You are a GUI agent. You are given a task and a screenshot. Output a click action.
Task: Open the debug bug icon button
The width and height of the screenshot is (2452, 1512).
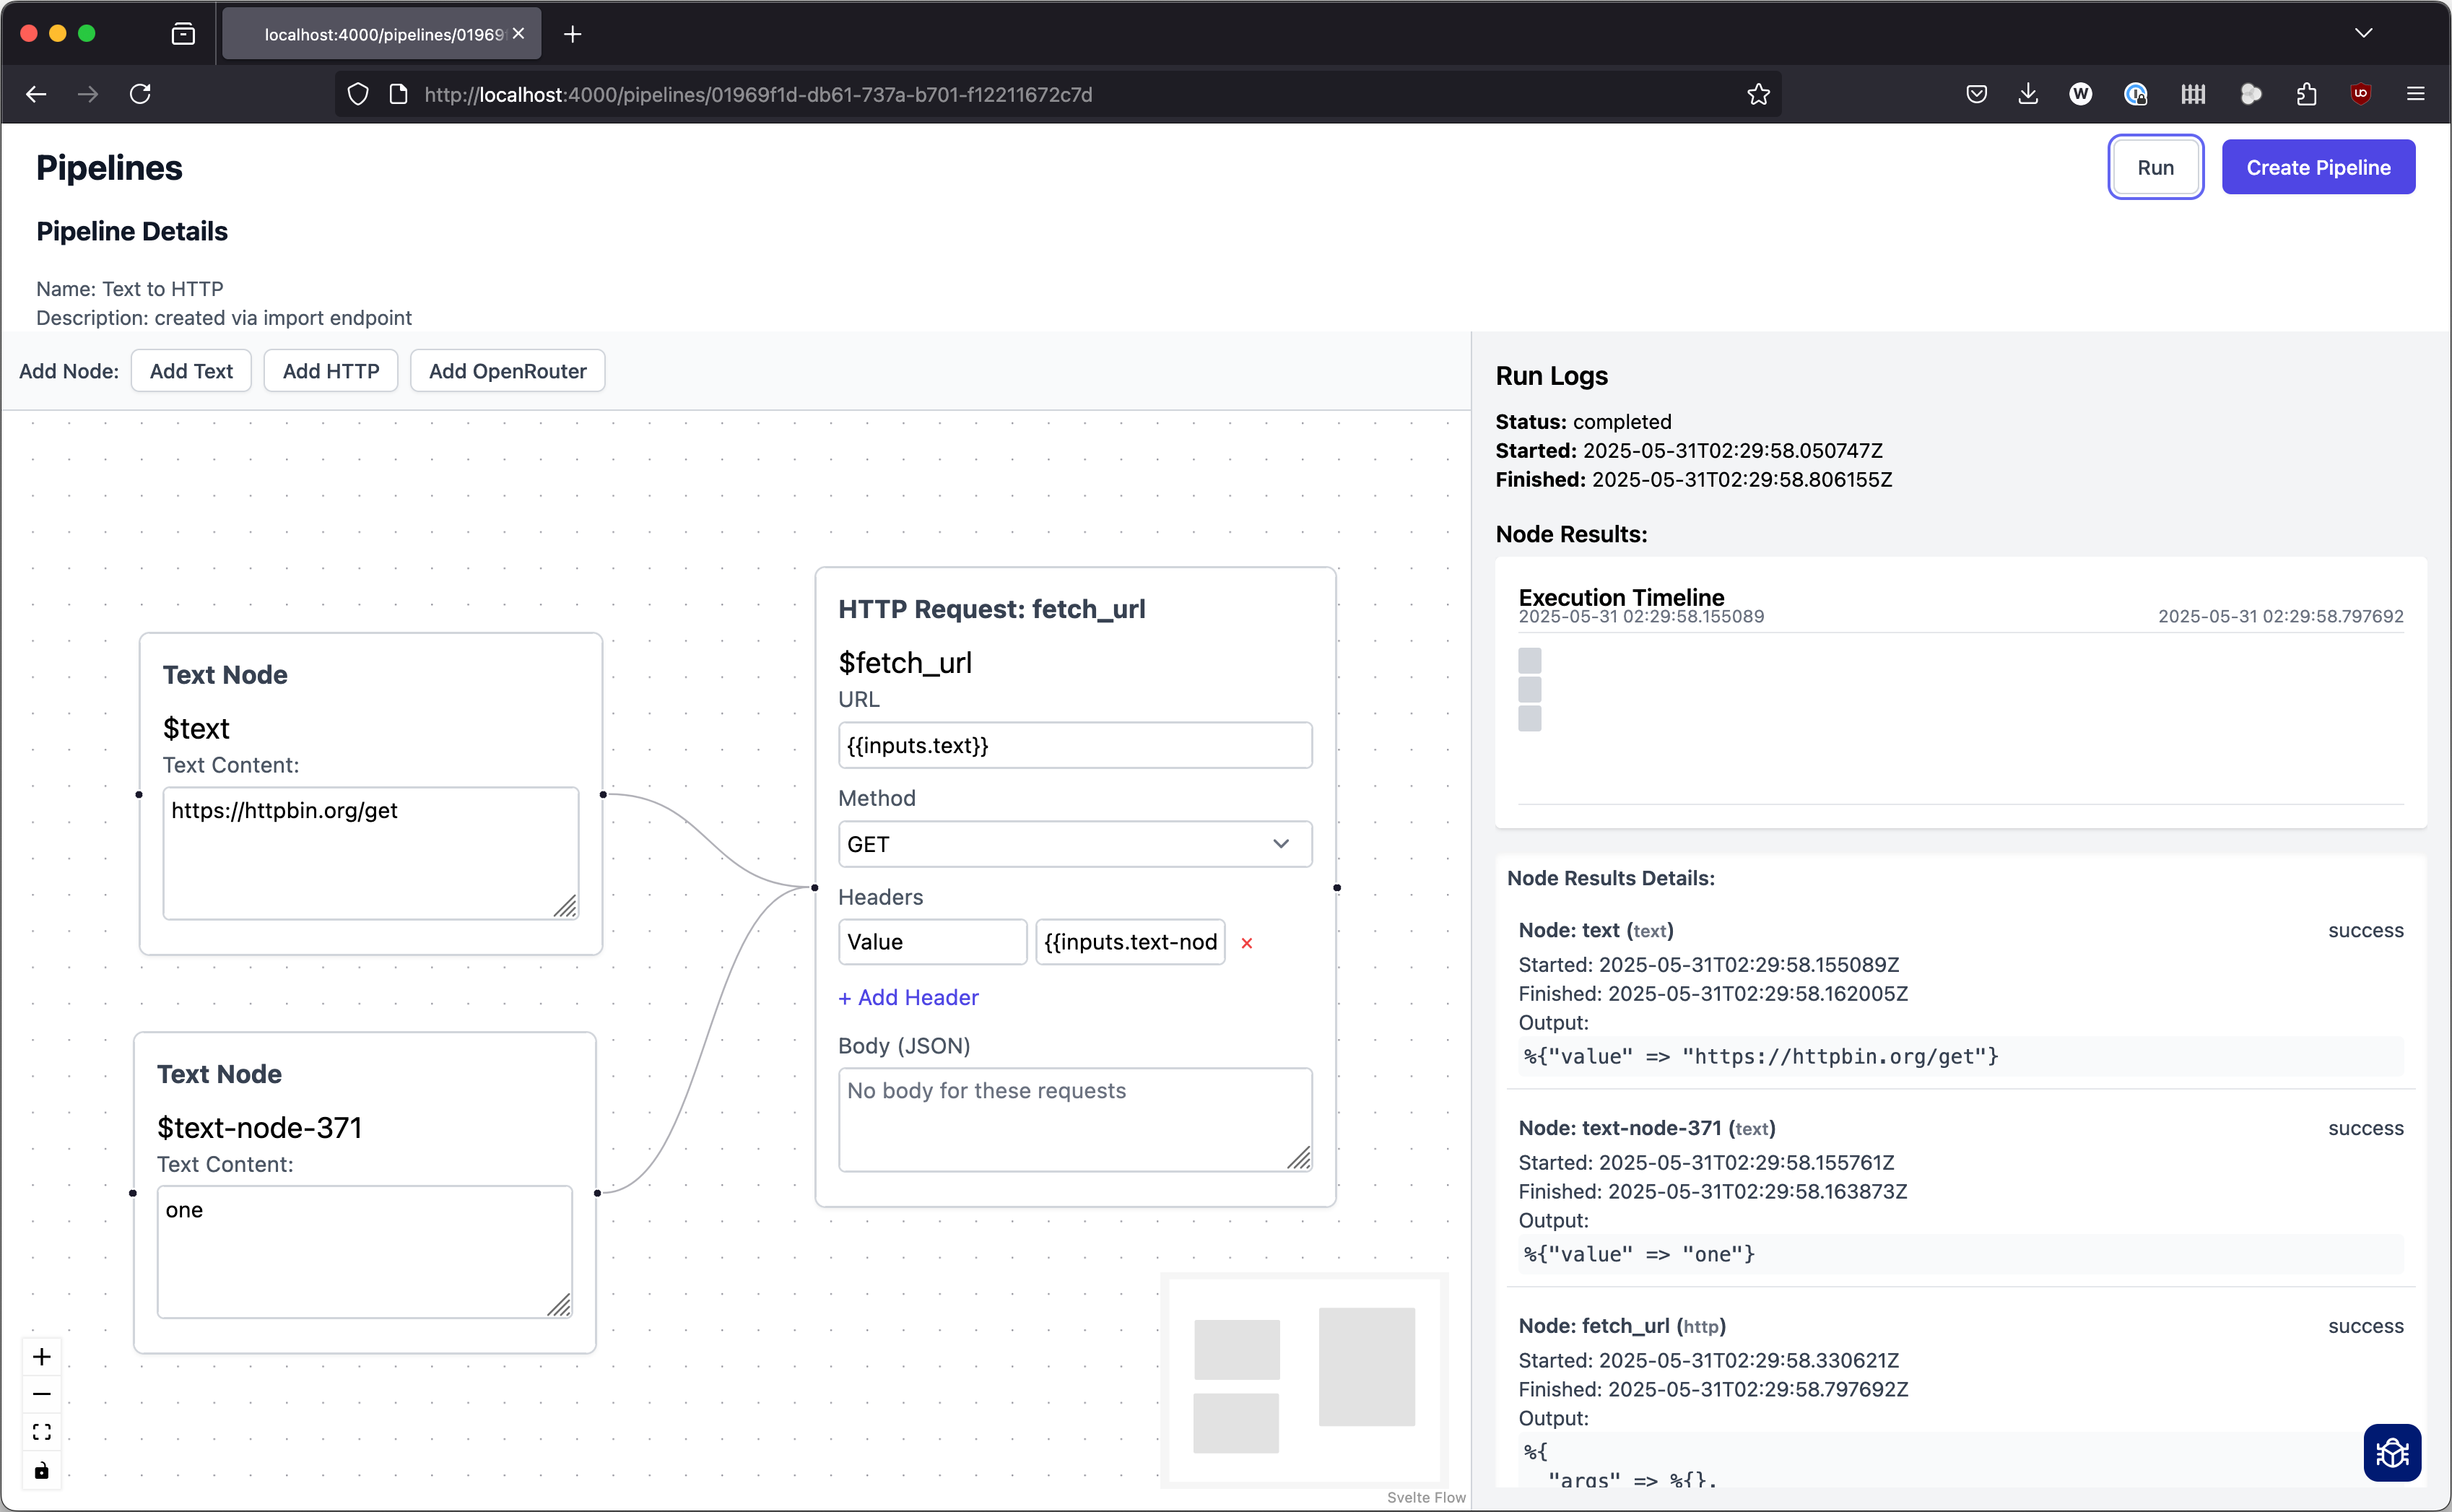tap(2392, 1452)
